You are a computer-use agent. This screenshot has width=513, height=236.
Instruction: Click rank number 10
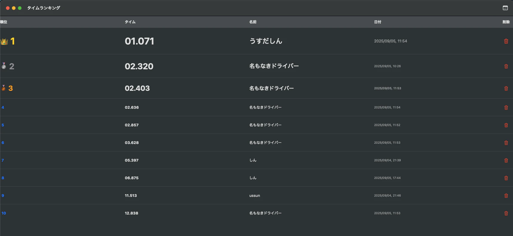(4, 213)
